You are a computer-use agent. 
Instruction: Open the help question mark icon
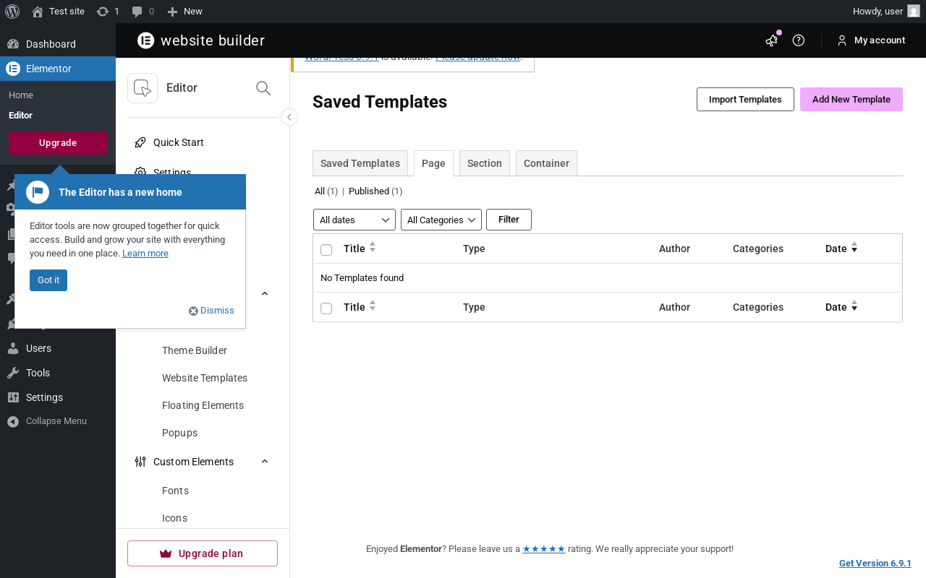coord(799,40)
